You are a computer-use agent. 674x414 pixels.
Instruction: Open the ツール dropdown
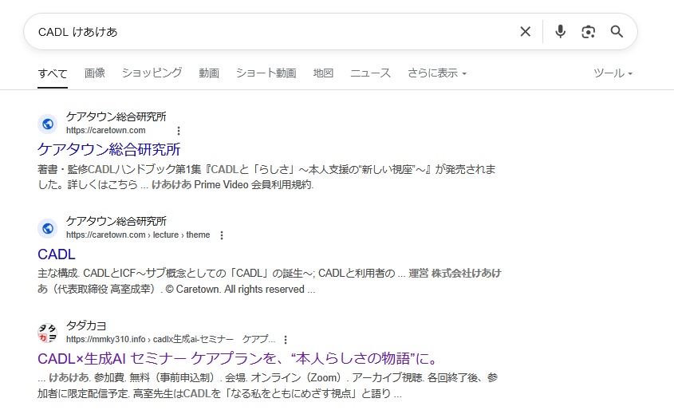613,73
